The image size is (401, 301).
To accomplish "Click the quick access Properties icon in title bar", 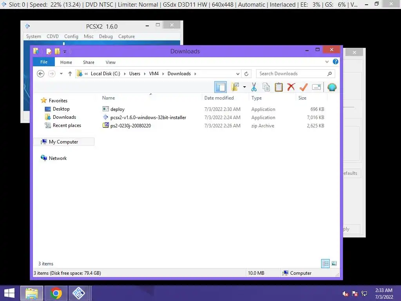I will (49, 51).
